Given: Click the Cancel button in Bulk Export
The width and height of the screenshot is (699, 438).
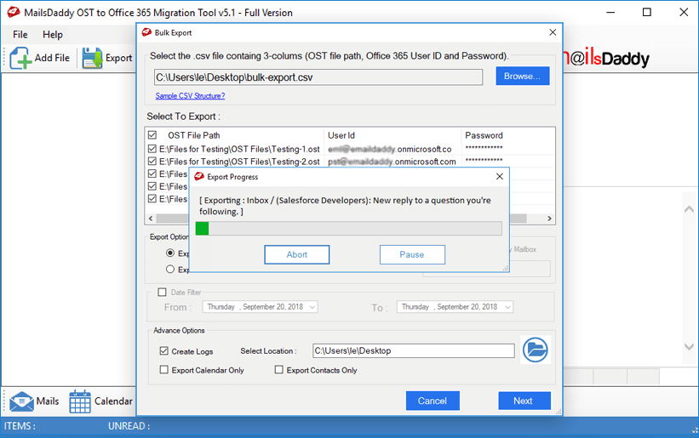Looking at the screenshot, I should click(433, 401).
